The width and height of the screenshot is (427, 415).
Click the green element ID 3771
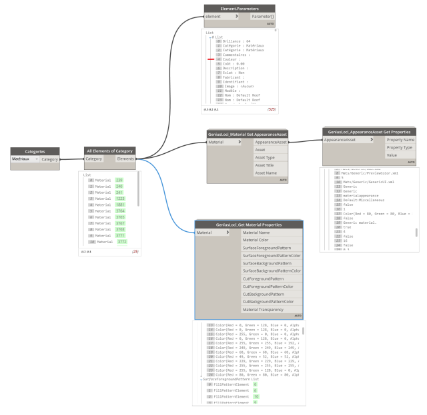pyautogui.click(x=120, y=236)
